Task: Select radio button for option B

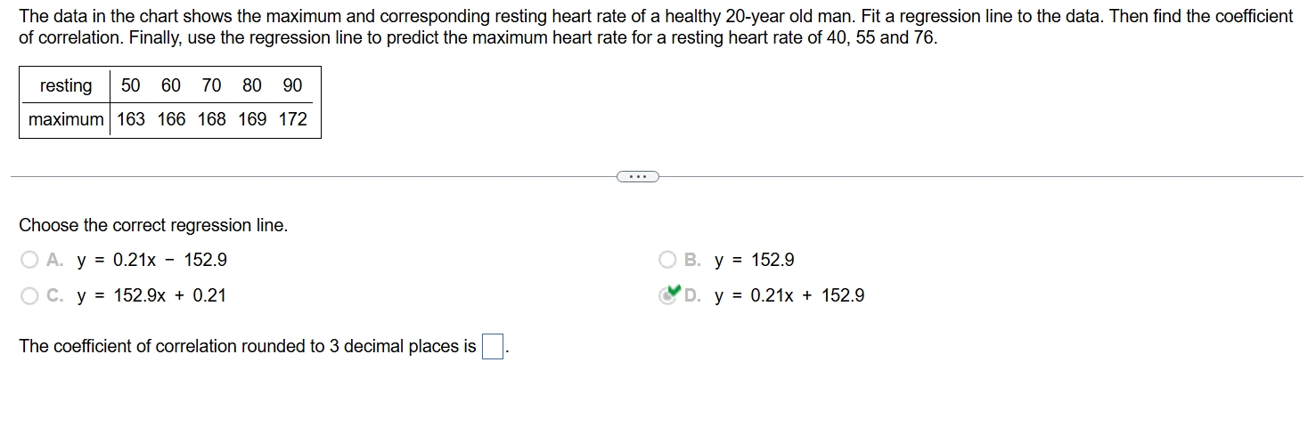Action: (x=667, y=260)
